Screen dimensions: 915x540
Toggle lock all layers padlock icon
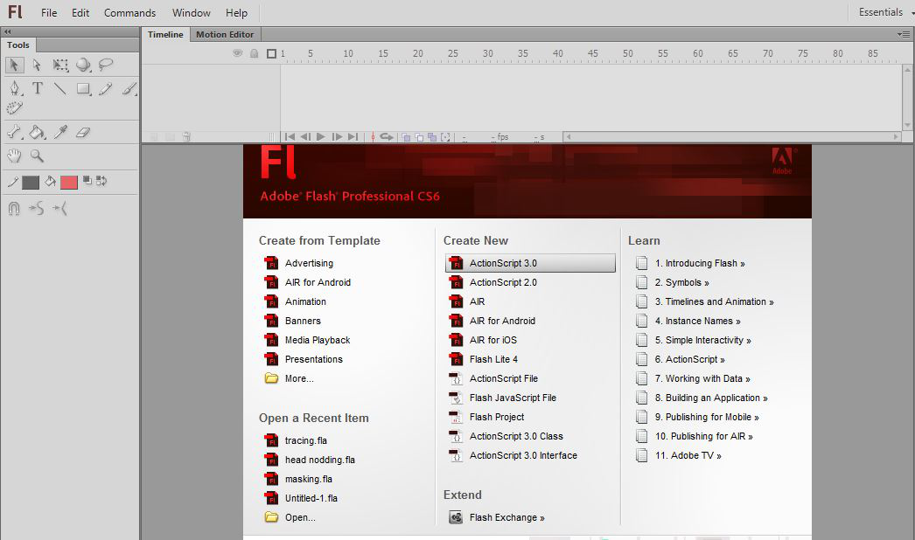tap(255, 53)
